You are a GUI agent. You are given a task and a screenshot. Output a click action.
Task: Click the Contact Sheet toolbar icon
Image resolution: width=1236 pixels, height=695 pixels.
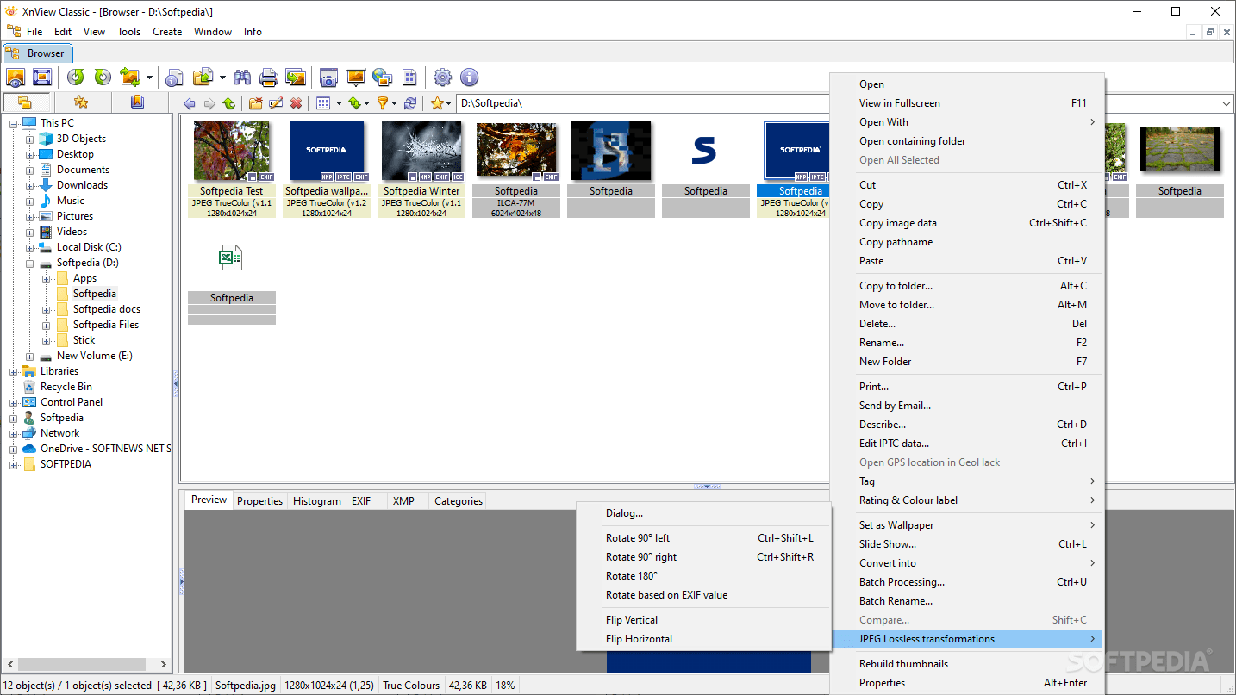409,78
